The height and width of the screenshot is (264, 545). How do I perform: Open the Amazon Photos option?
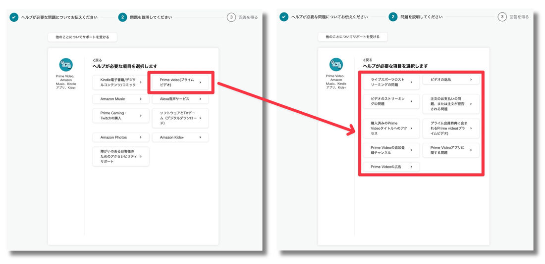(x=120, y=137)
